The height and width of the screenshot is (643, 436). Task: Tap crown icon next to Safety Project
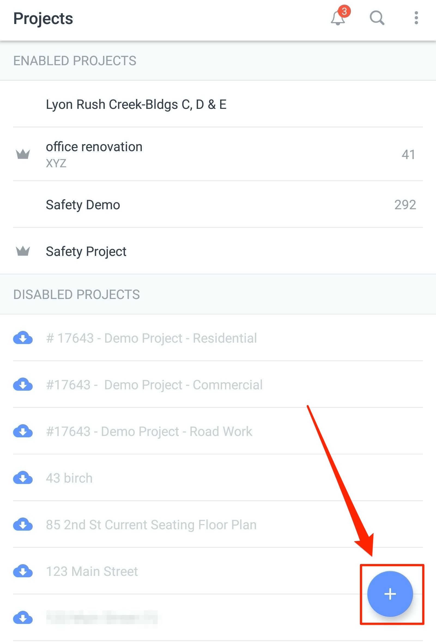(23, 251)
